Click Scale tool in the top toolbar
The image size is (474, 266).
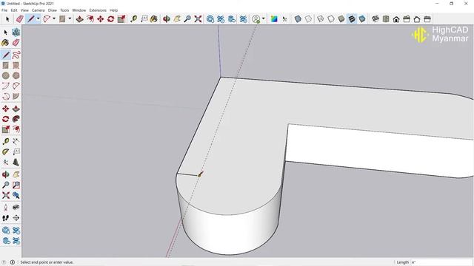(121, 19)
